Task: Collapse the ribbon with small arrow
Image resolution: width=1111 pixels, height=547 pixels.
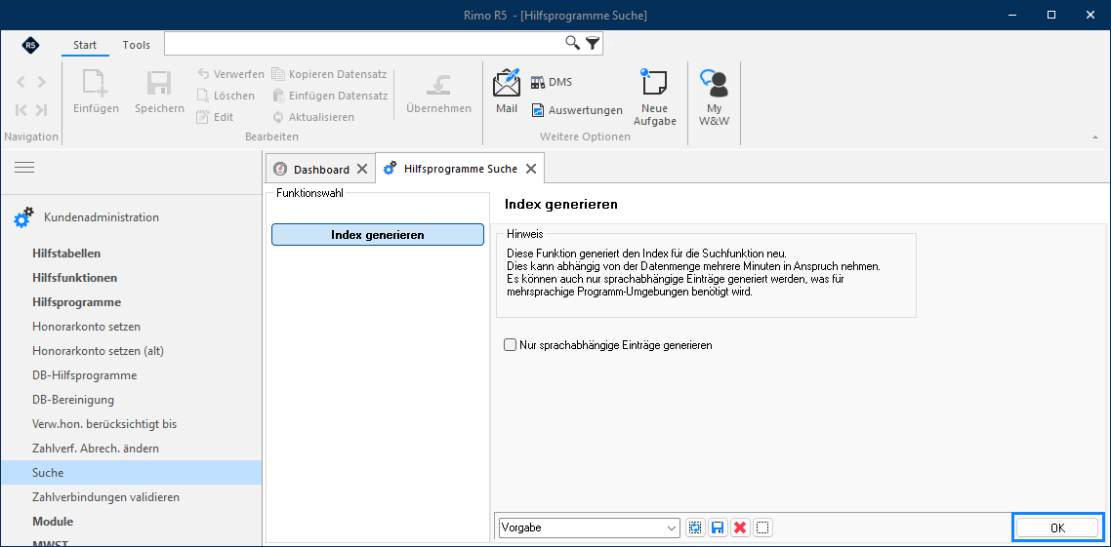Action: coord(1096,137)
